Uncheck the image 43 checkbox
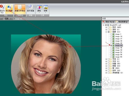Screen dimensions: 129x96 [111, 45]
